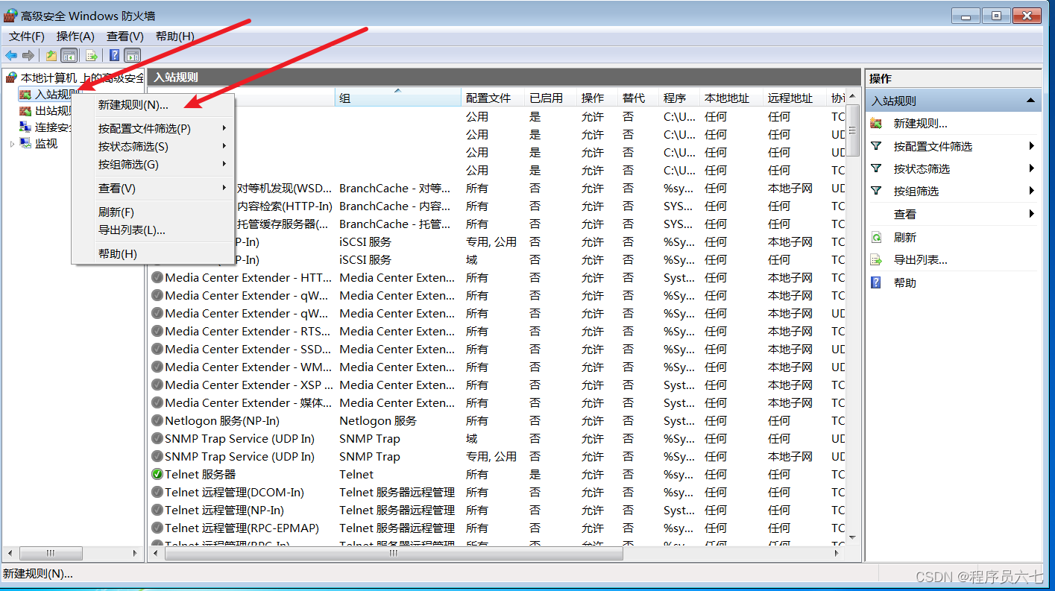
Task: Click the firewall icon of 本地计算机 tree root
Action: click(x=11, y=78)
